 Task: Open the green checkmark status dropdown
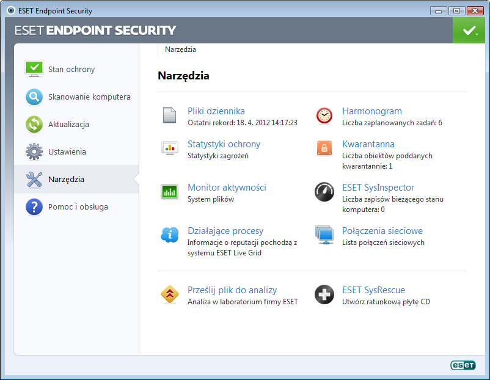pos(469,31)
